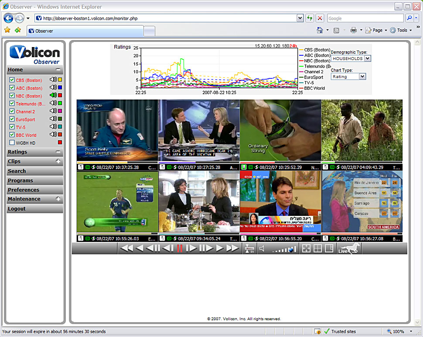Open the Chart Type dropdown

click(x=348, y=76)
